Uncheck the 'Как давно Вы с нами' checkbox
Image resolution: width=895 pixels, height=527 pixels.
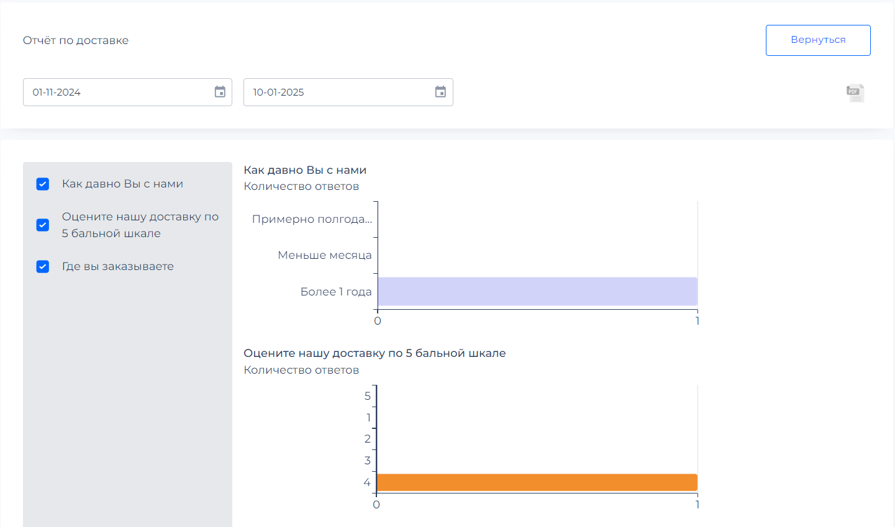[x=43, y=184]
